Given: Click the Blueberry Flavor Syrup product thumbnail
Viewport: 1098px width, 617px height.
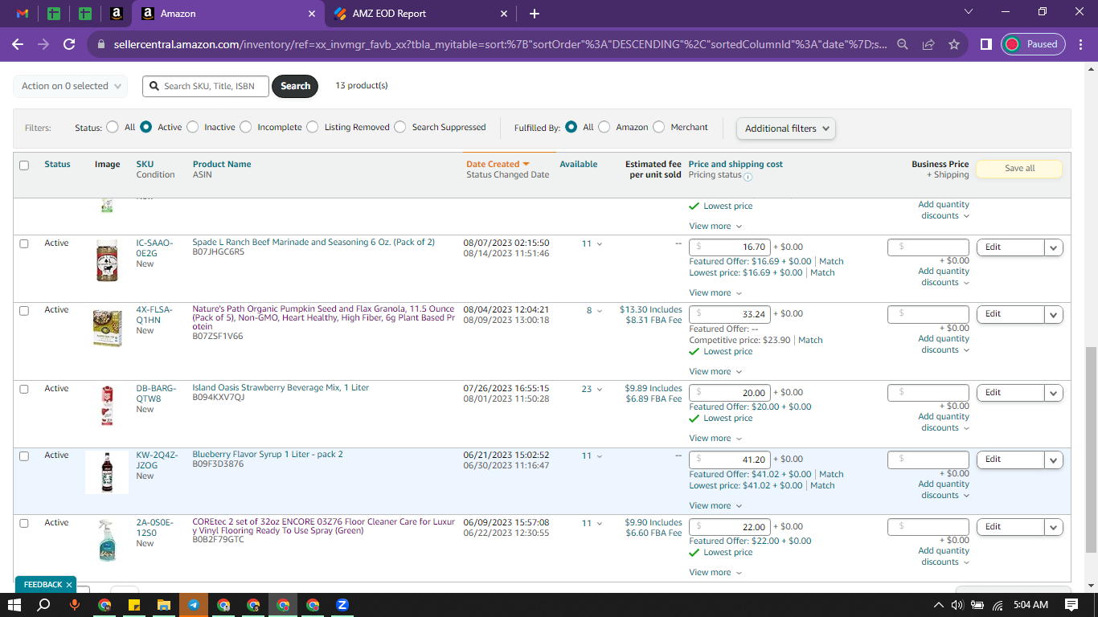Looking at the screenshot, I should [106, 472].
